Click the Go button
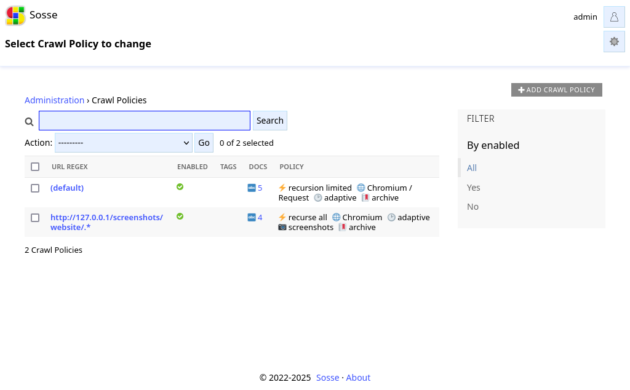The width and height of the screenshot is (630, 390). [x=204, y=143]
